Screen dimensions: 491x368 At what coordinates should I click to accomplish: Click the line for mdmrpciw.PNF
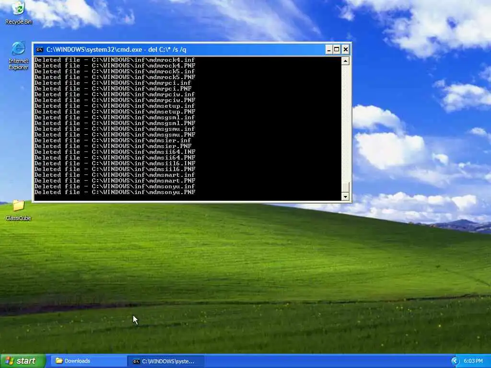tap(115, 100)
